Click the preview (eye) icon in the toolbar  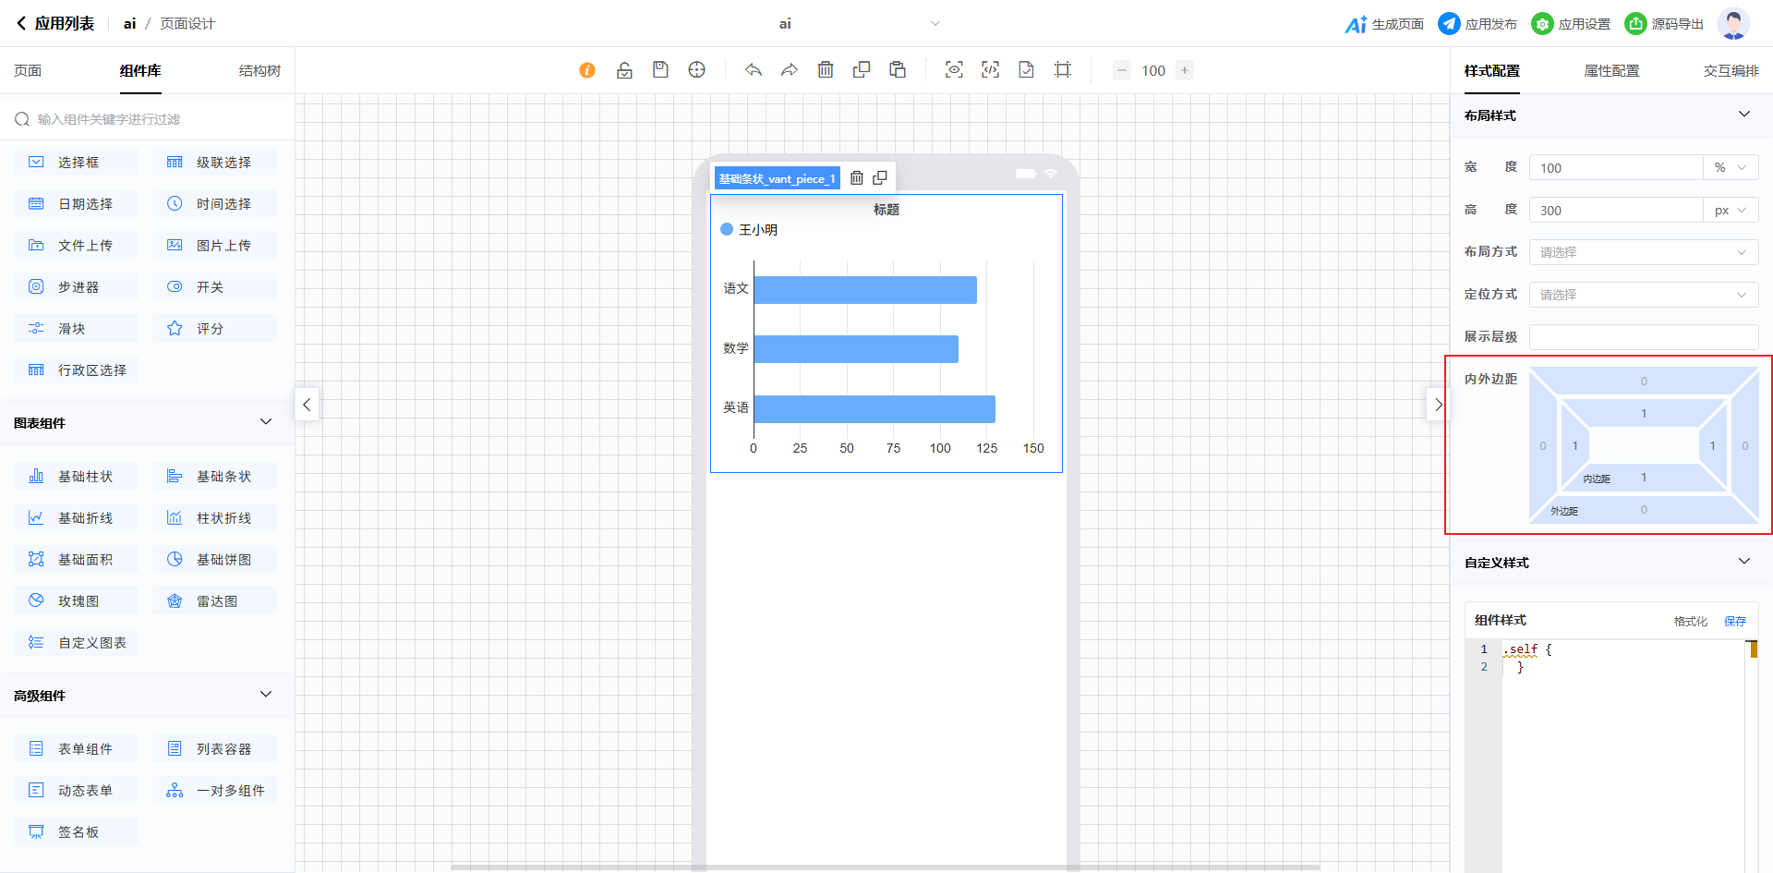point(954,70)
